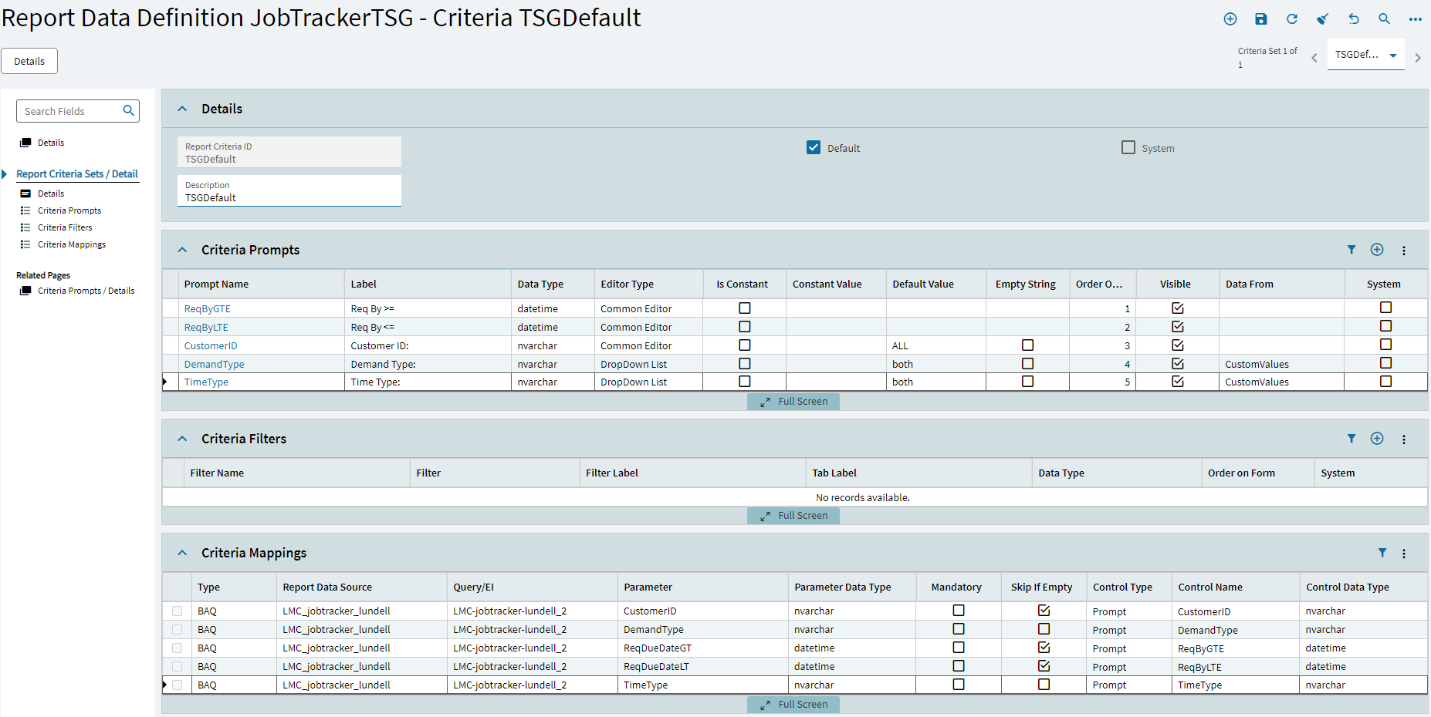This screenshot has width=1431, height=717.
Task: Collapse the Criteria Filters section
Action: click(x=182, y=439)
